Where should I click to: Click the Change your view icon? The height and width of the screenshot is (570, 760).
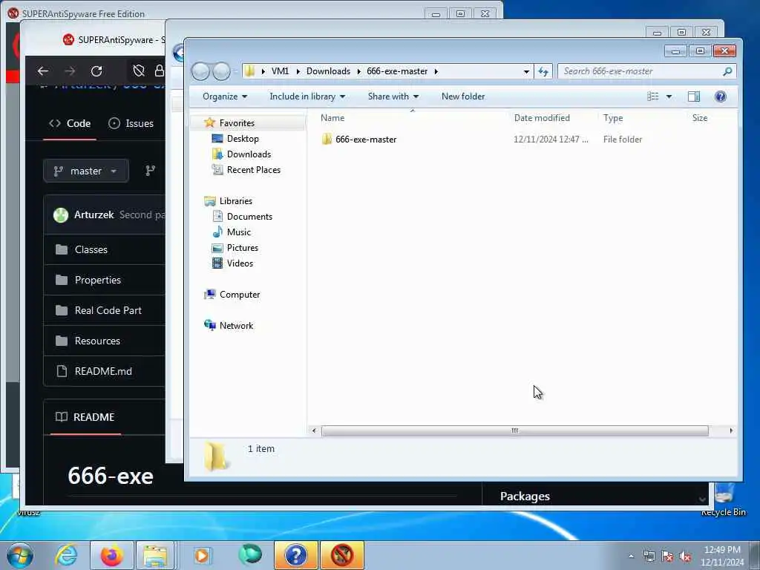point(653,96)
